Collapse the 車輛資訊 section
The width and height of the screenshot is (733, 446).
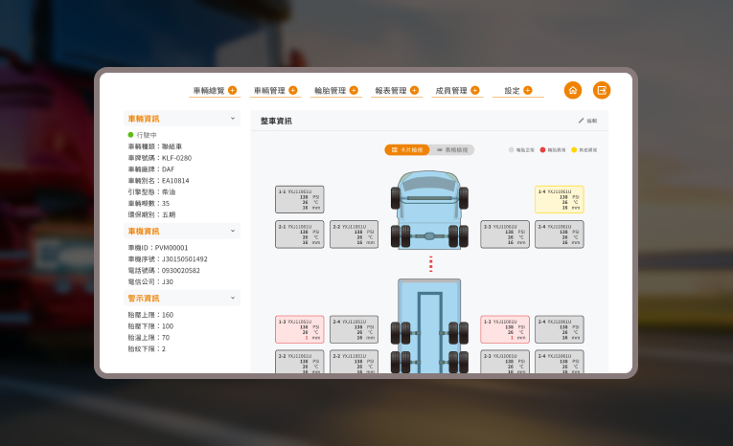click(x=232, y=119)
